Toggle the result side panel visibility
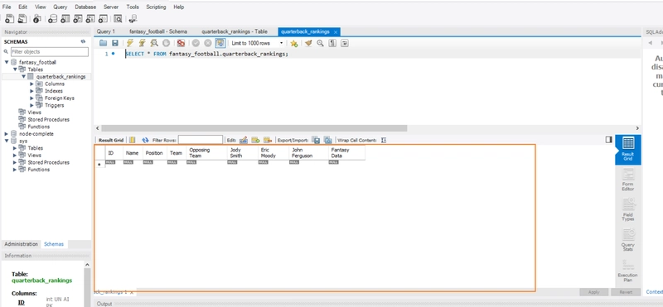Image resolution: width=663 pixels, height=307 pixels. [608, 139]
